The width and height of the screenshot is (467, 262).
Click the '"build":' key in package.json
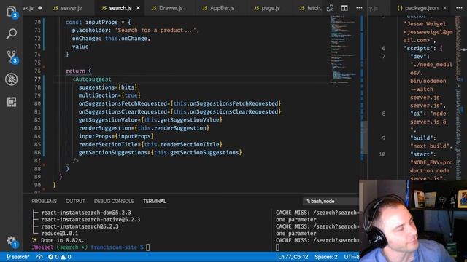[423, 138]
